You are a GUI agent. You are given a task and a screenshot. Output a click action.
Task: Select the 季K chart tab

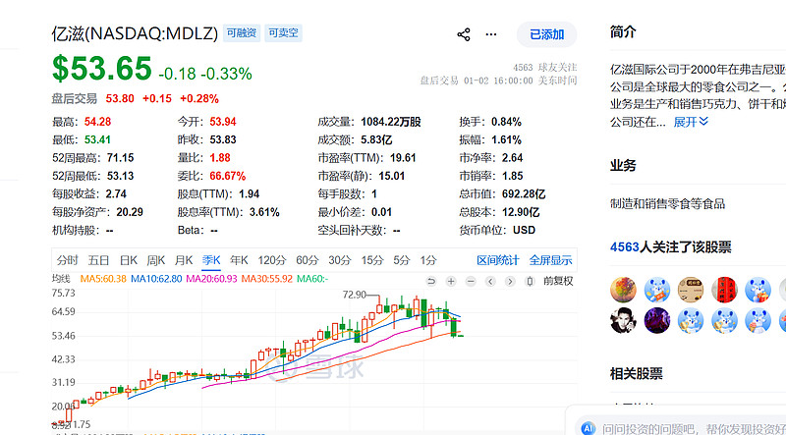tap(211, 260)
